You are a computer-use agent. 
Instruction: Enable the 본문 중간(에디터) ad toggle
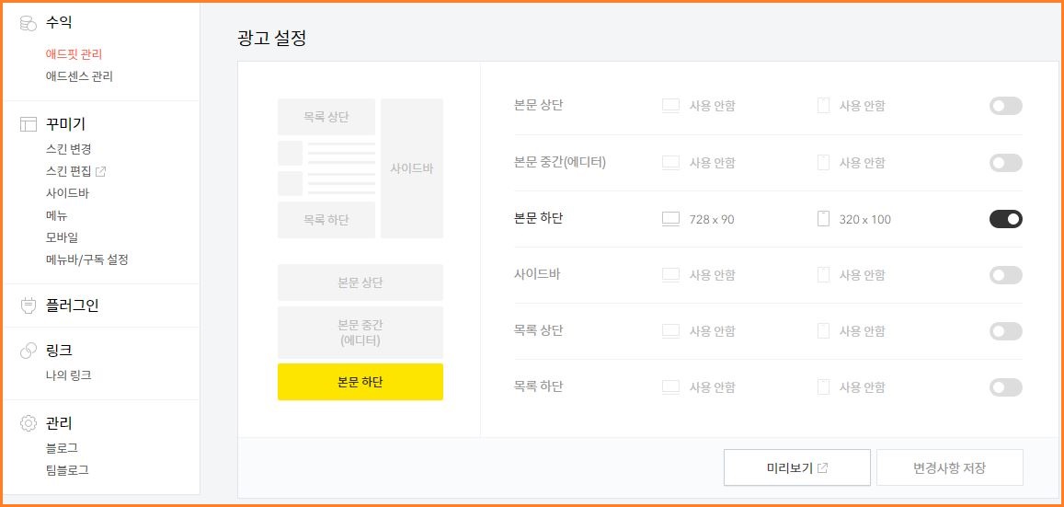pyautogui.click(x=1006, y=163)
